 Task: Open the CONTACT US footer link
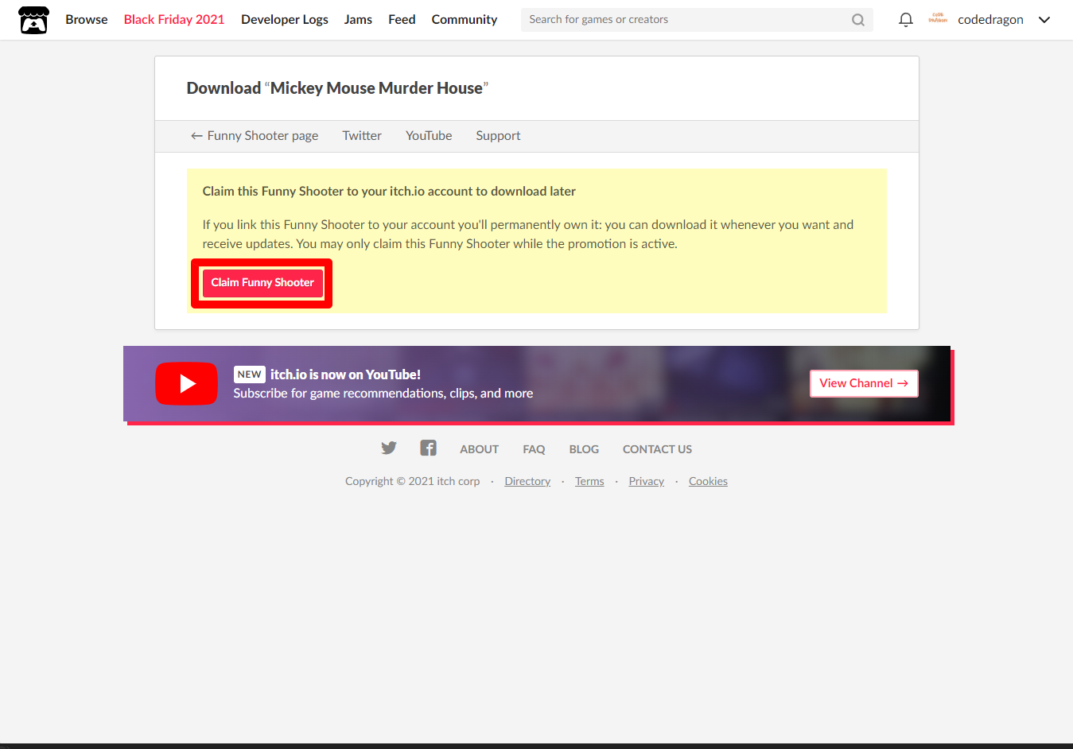click(657, 449)
